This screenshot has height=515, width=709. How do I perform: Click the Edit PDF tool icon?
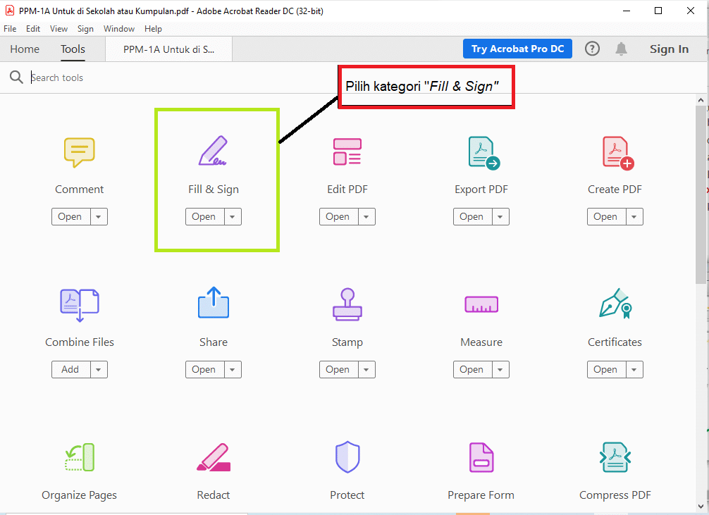[x=347, y=152]
